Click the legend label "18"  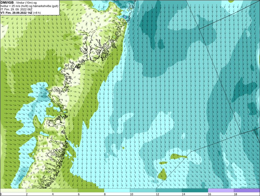point(236,194)
